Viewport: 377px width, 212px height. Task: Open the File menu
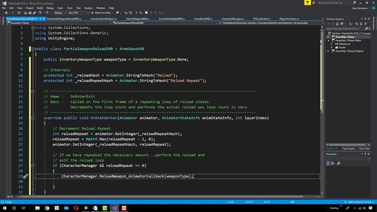coord(4,8)
